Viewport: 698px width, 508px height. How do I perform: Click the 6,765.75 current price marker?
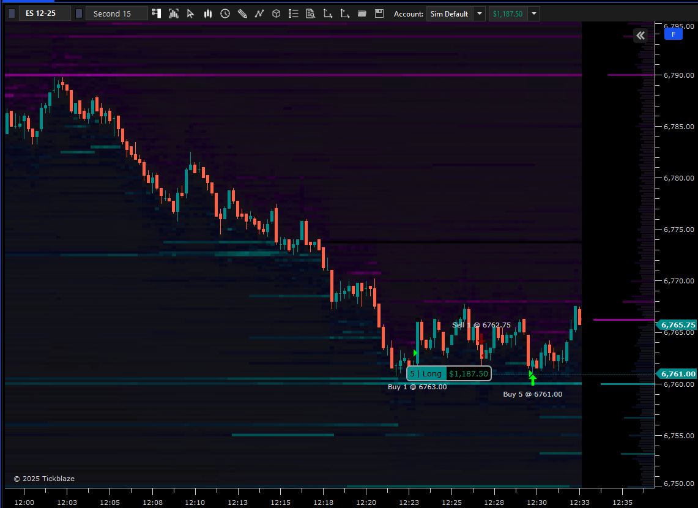pyautogui.click(x=678, y=325)
